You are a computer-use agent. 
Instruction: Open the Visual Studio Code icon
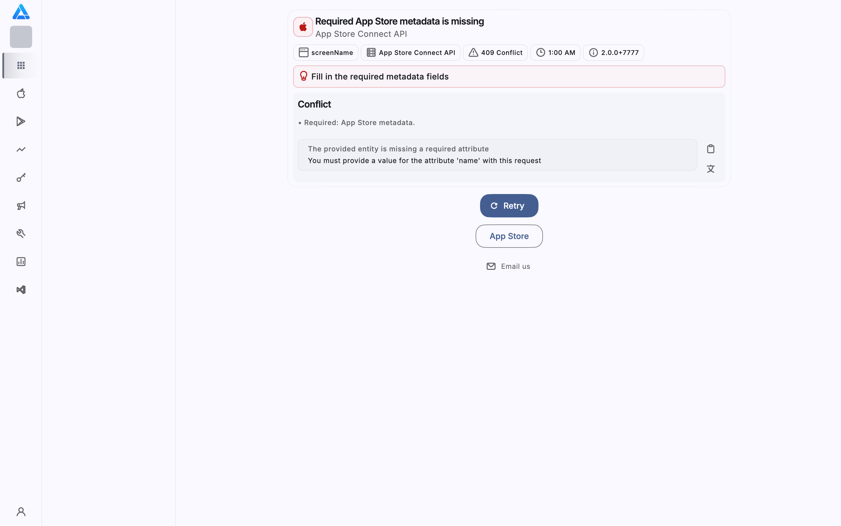click(21, 290)
